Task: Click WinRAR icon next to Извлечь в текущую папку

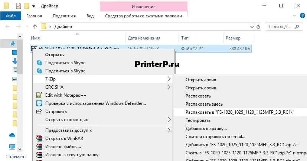Action: click(x=39, y=155)
